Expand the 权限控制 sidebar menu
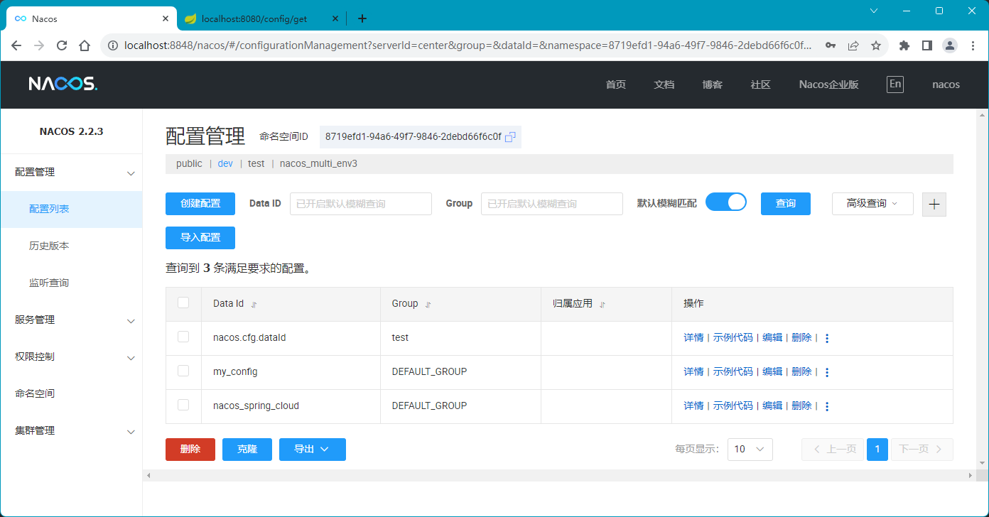This screenshot has width=989, height=517. click(71, 357)
